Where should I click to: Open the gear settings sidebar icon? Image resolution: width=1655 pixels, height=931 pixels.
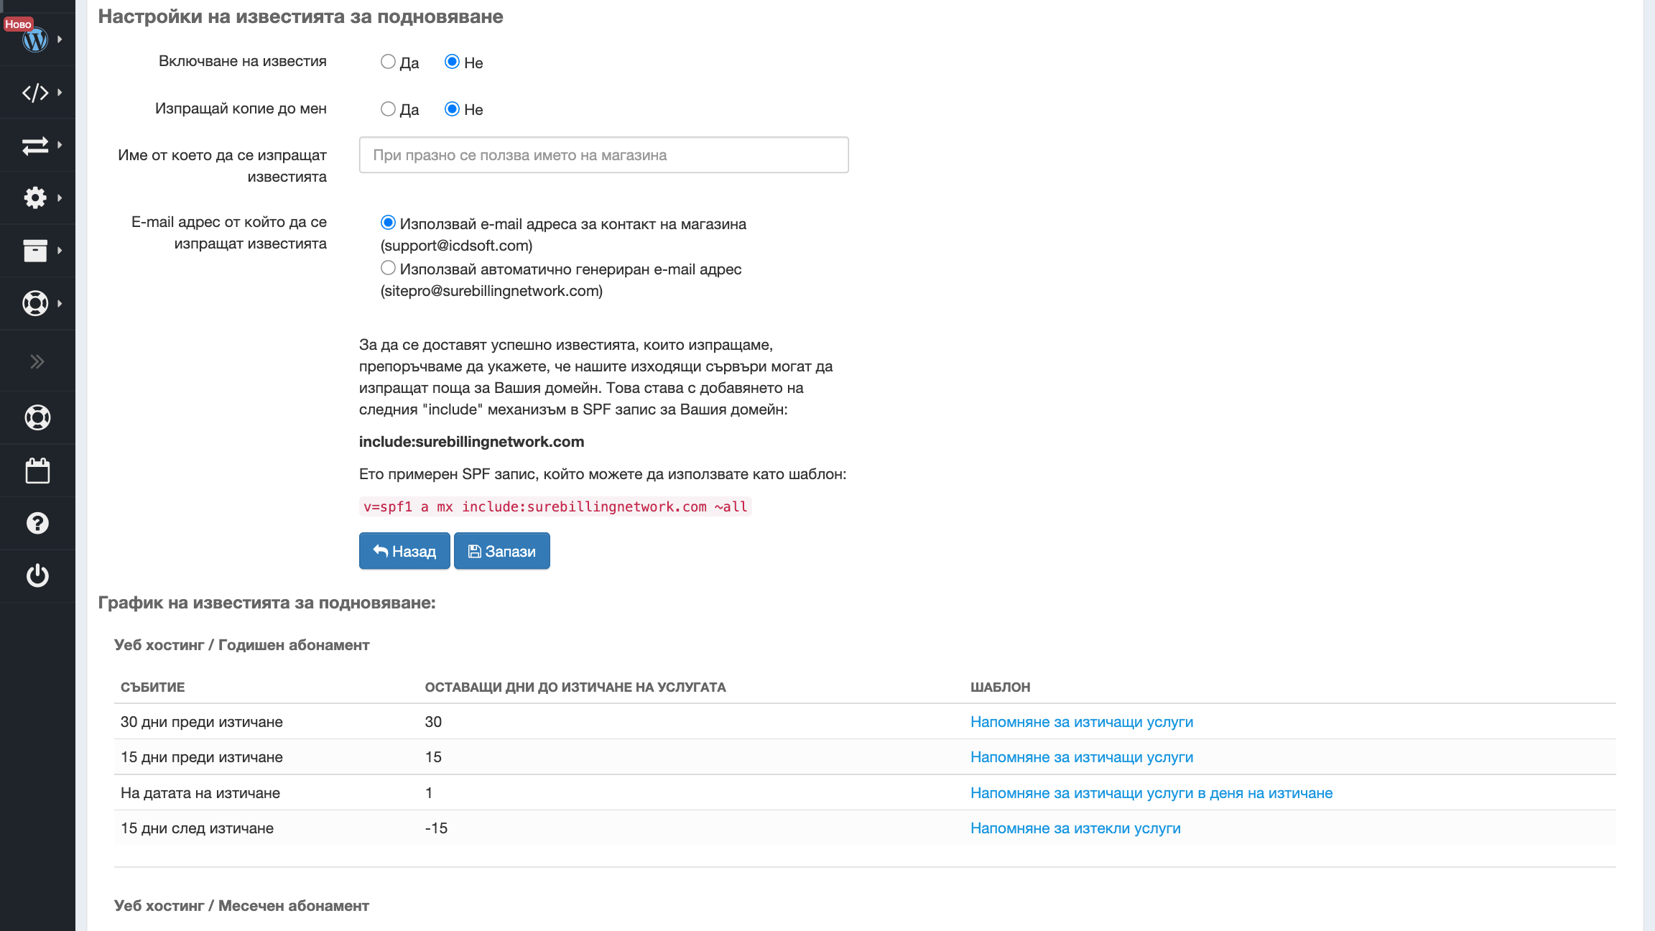pyautogui.click(x=34, y=198)
